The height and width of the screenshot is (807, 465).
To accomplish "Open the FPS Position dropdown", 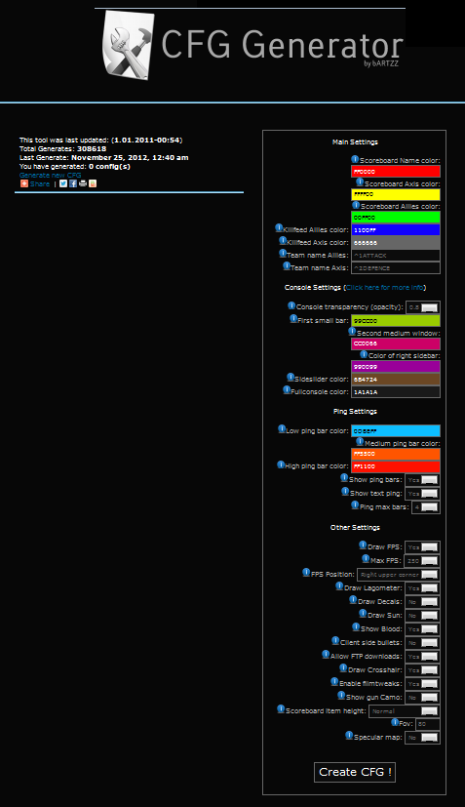I will pyautogui.click(x=399, y=575).
